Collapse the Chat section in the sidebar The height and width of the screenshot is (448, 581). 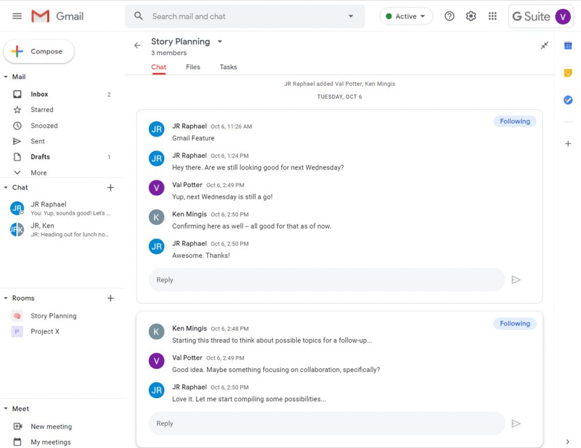pos(6,187)
